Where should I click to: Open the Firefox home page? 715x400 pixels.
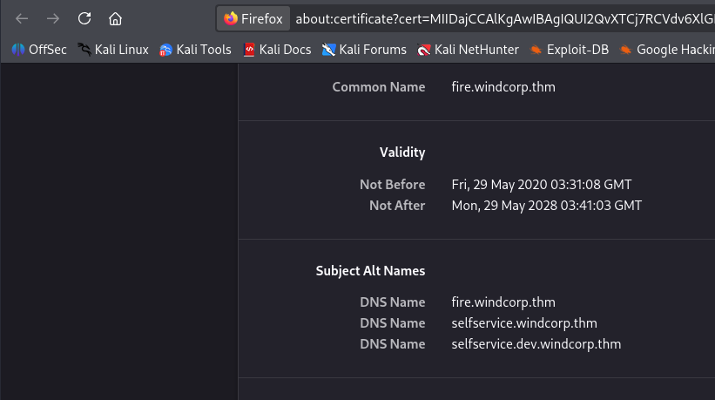tap(115, 18)
